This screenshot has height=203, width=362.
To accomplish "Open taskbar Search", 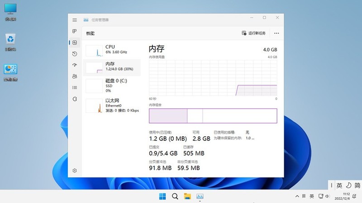I will [175, 196].
